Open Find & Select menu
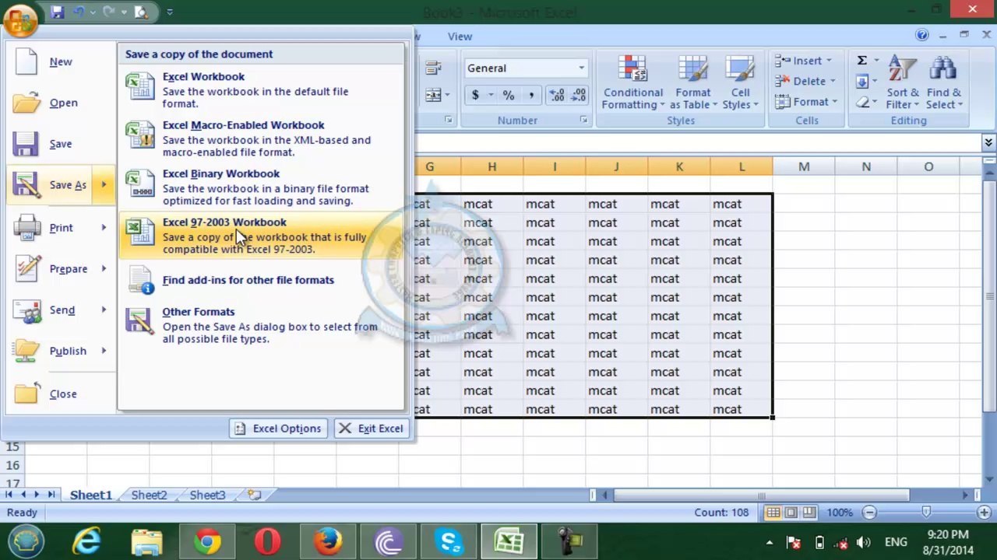 point(944,83)
